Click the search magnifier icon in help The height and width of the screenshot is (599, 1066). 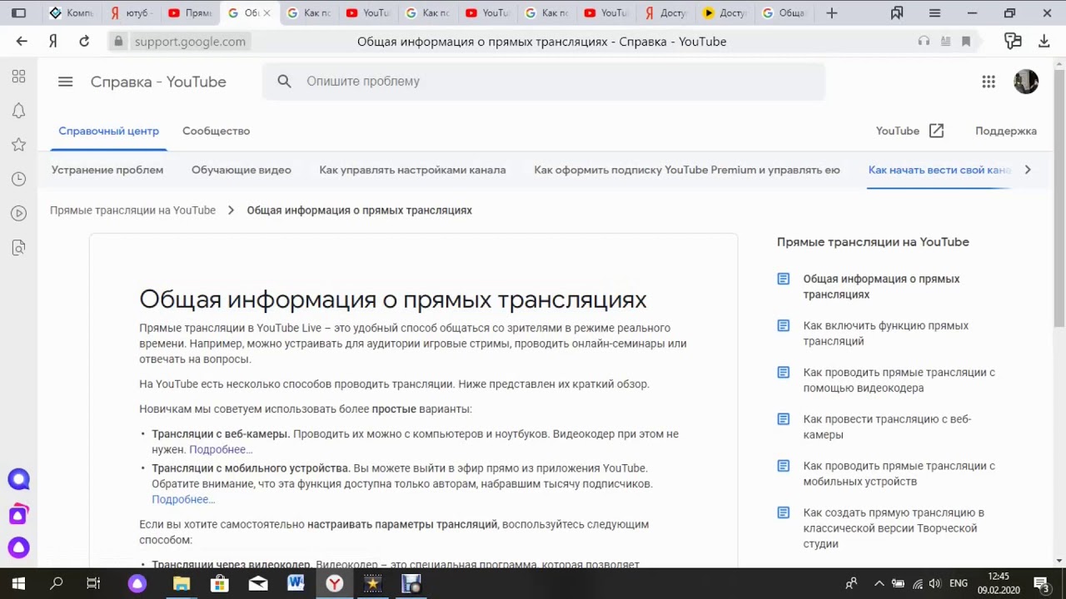pyautogui.click(x=284, y=82)
